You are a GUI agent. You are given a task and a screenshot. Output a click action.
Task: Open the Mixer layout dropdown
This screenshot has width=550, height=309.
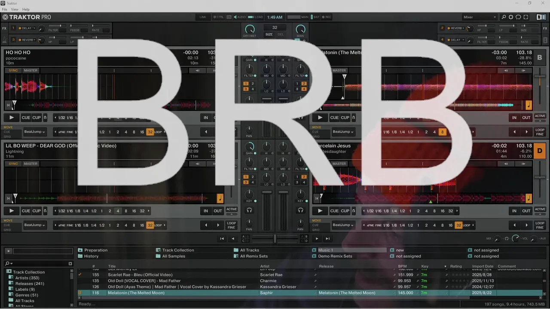click(480, 17)
